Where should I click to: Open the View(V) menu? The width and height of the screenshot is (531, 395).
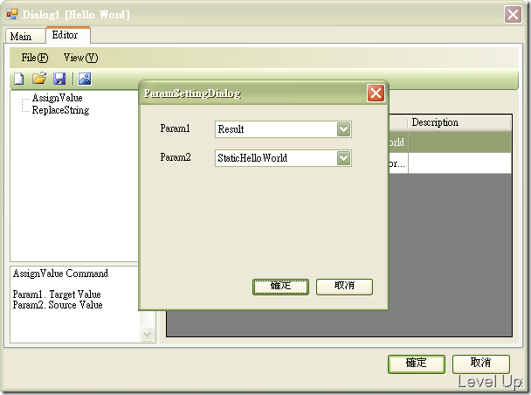[x=80, y=58]
